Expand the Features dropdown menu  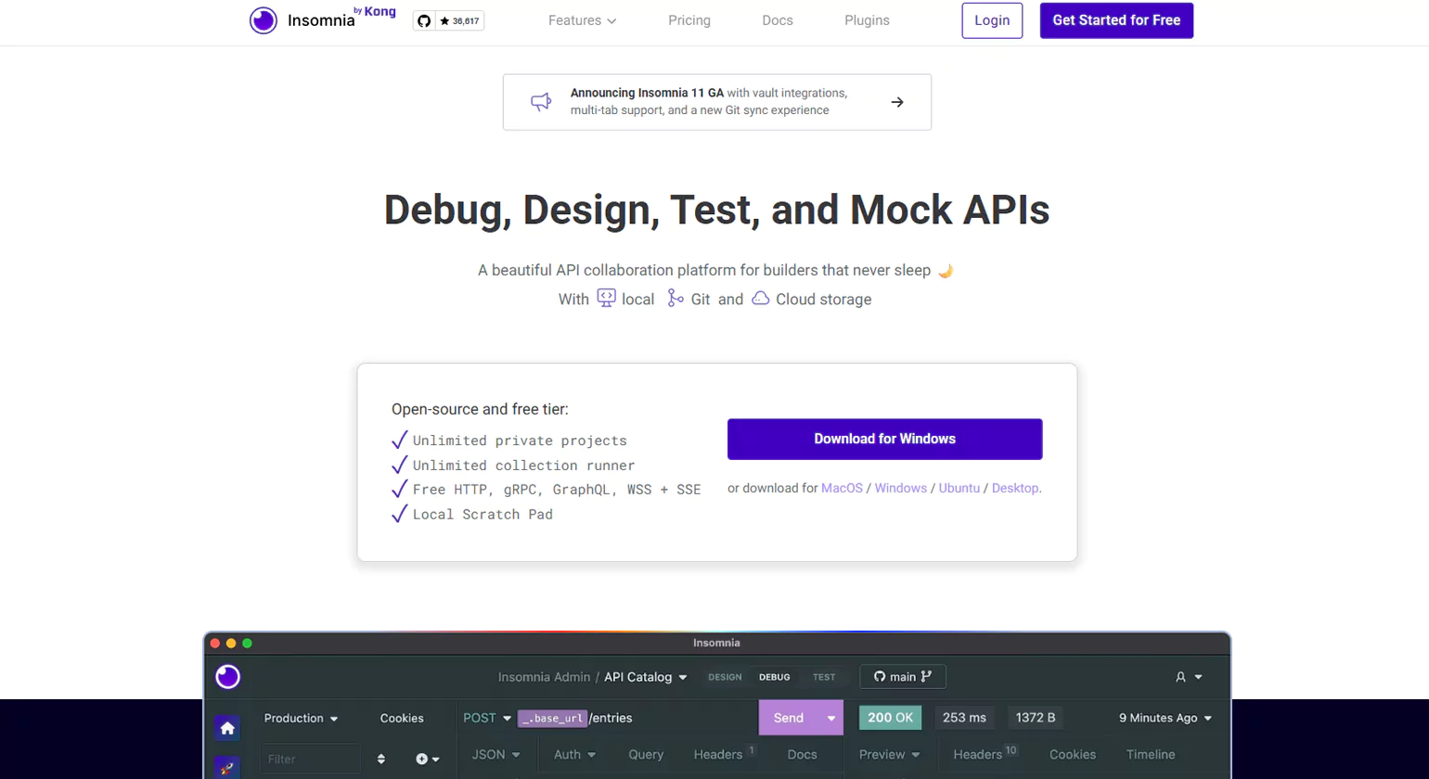point(582,20)
